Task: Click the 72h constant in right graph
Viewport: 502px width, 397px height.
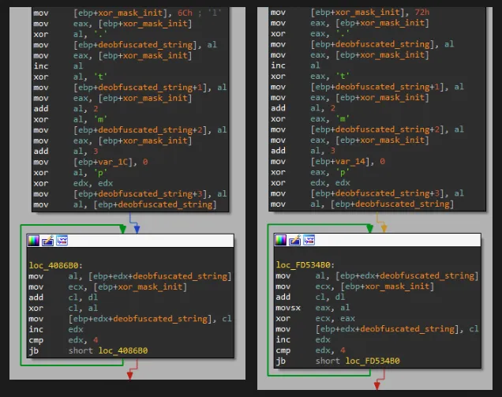Action: [422, 12]
